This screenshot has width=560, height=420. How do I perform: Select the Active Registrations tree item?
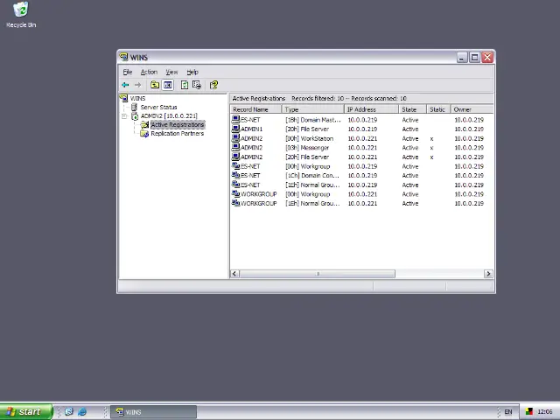tap(177, 124)
